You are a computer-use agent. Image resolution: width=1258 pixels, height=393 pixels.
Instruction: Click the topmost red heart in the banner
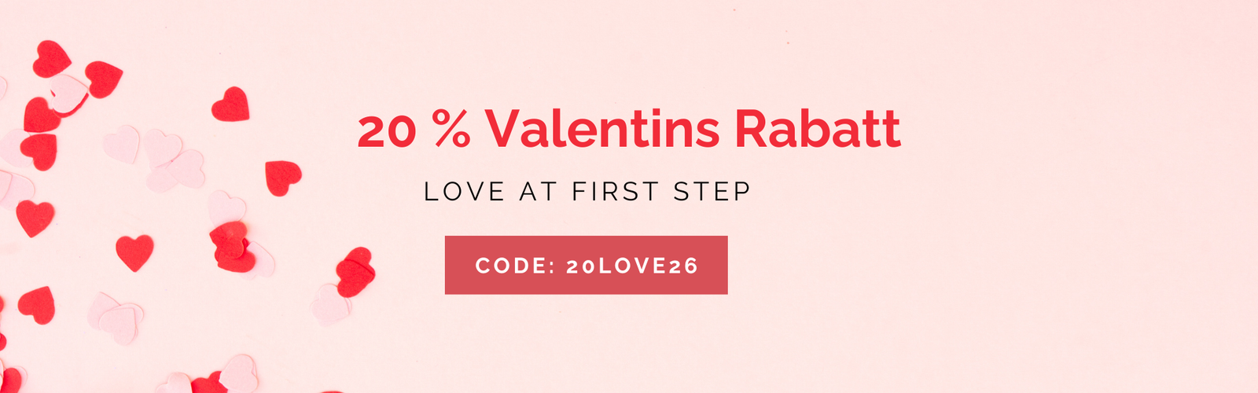[52, 59]
